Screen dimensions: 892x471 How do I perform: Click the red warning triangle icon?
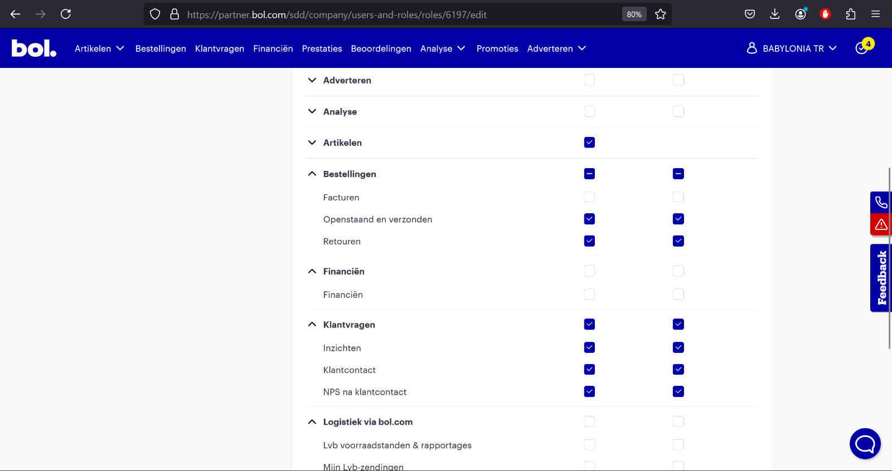pos(881,224)
